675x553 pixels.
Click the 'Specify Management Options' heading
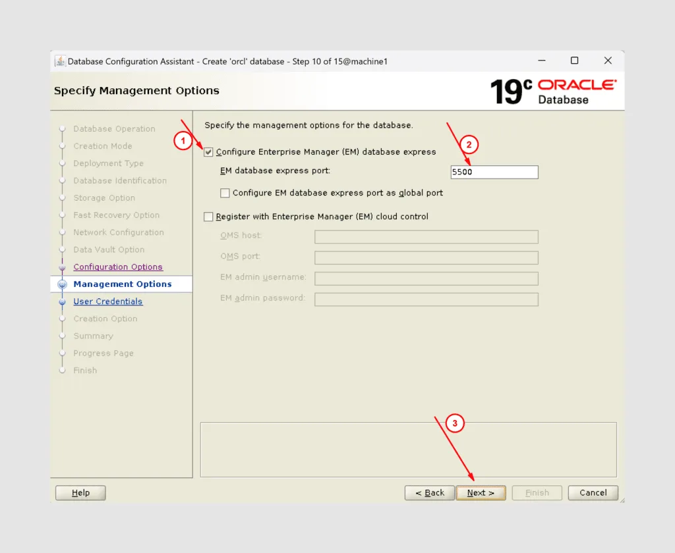point(136,90)
